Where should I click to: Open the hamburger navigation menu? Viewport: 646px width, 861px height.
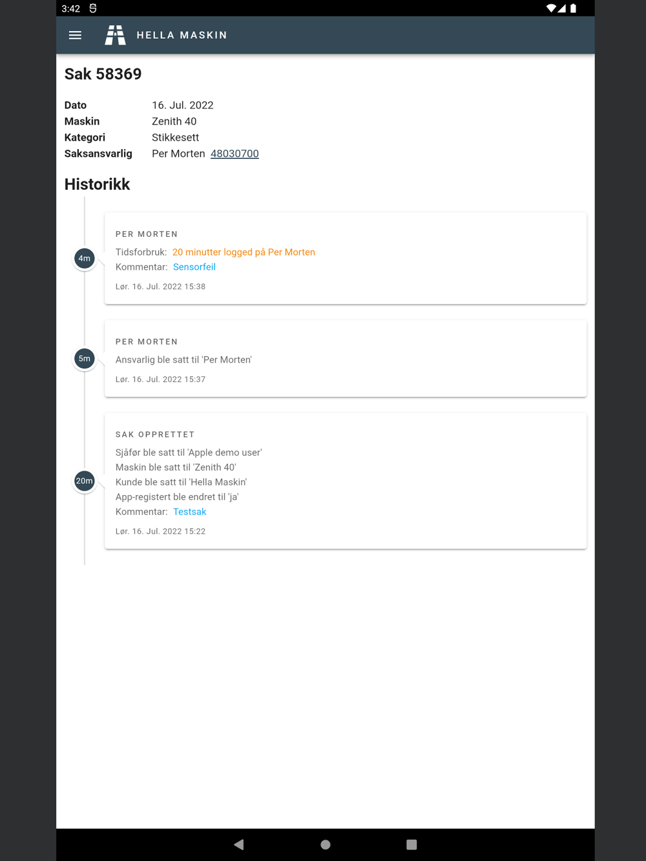(75, 35)
